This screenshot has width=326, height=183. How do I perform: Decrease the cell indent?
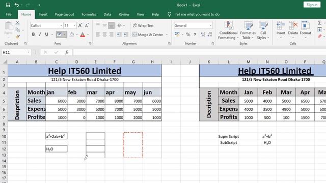click(x=119, y=35)
